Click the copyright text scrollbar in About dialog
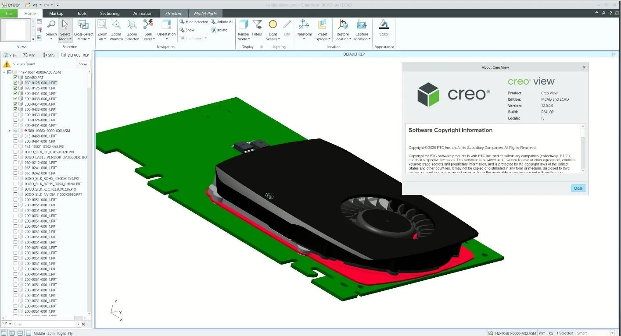Viewport: 621px width, 336px height. click(583, 148)
